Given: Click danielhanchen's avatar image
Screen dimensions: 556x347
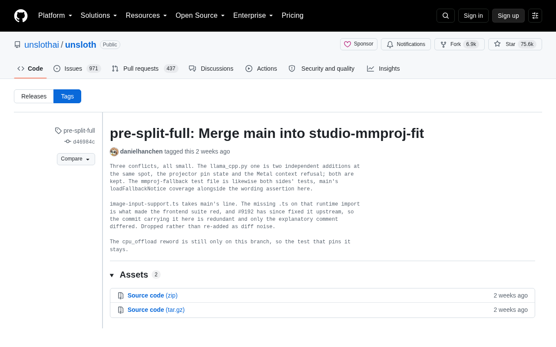Looking at the screenshot, I should click(x=114, y=152).
